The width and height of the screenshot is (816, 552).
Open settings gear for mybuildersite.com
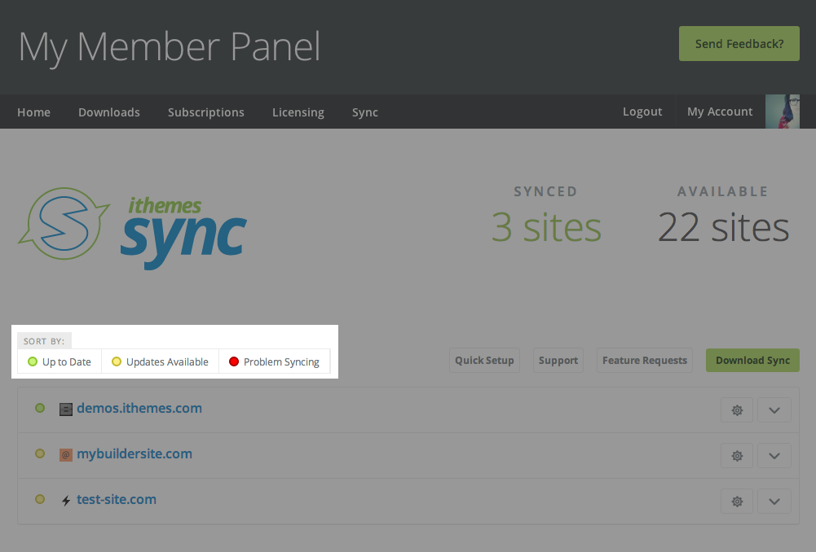point(737,456)
